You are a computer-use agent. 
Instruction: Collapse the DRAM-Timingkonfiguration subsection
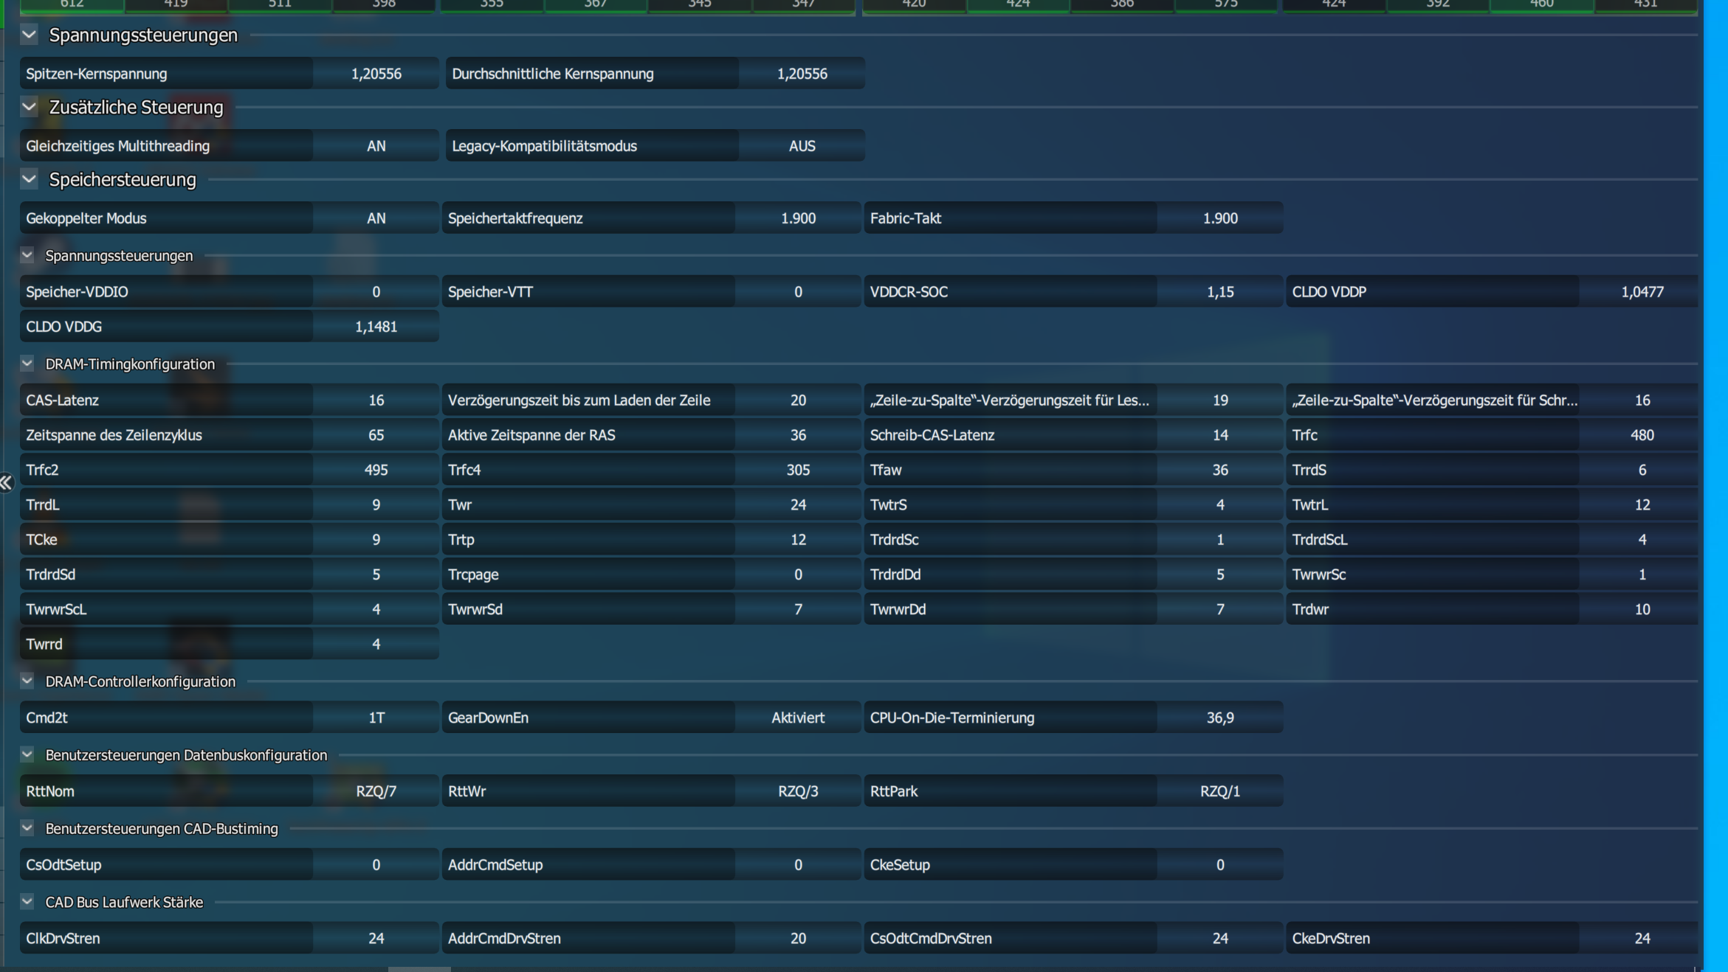coord(27,364)
